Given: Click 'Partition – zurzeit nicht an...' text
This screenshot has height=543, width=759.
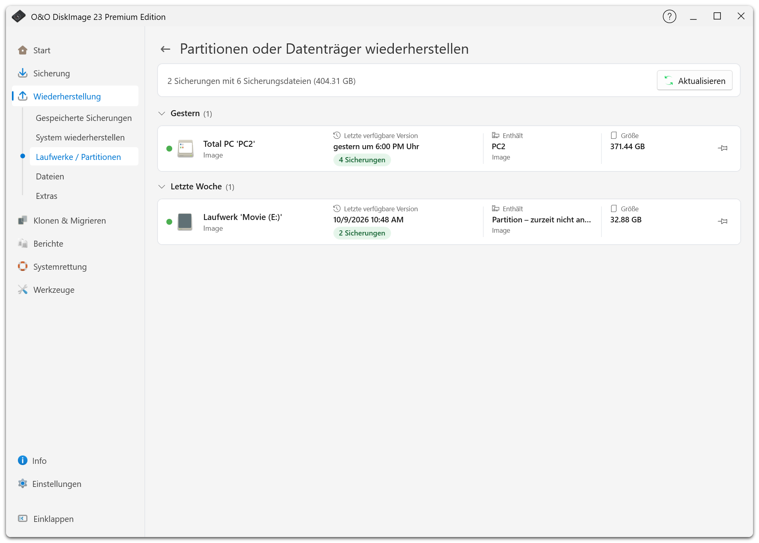Looking at the screenshot, I should pyautogui.click(x=541, y=220).
